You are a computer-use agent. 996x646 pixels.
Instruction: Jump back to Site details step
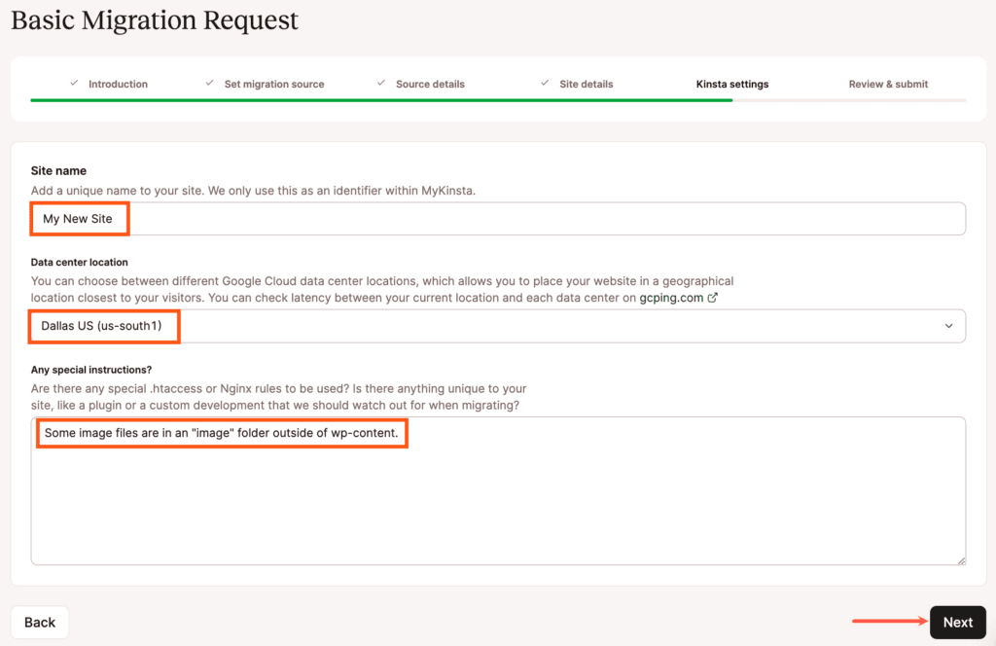[x=586, y=84]
